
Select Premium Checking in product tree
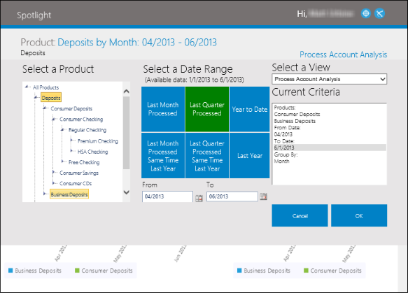click(x=97, y=141)
